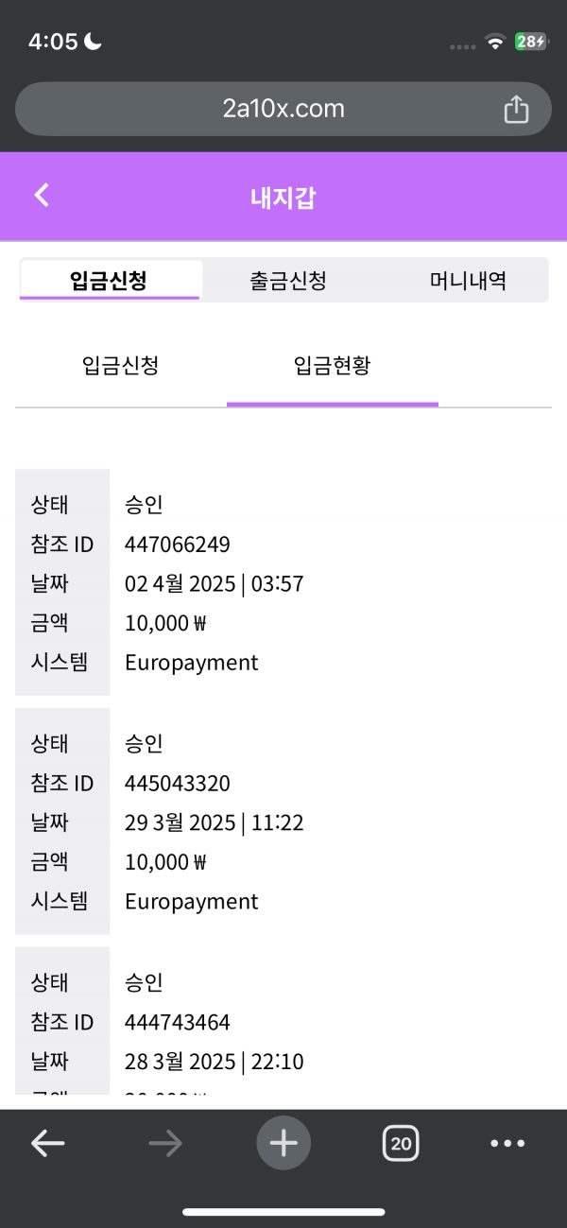Screen dimensions: 567x1228
Task: Open the tab switcher showing 20
Action: (401, 1143)
